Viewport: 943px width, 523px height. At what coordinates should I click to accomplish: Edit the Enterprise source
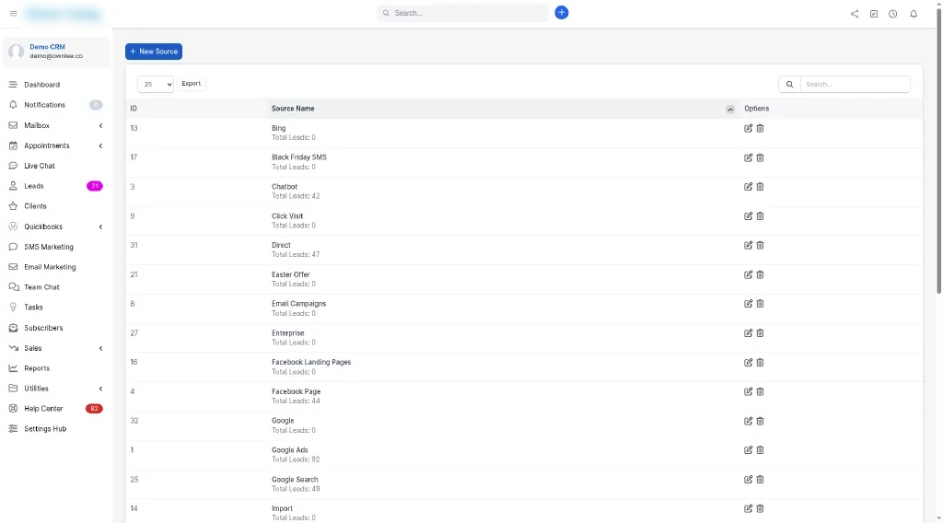pyautogui.click(x=748, y=333)
